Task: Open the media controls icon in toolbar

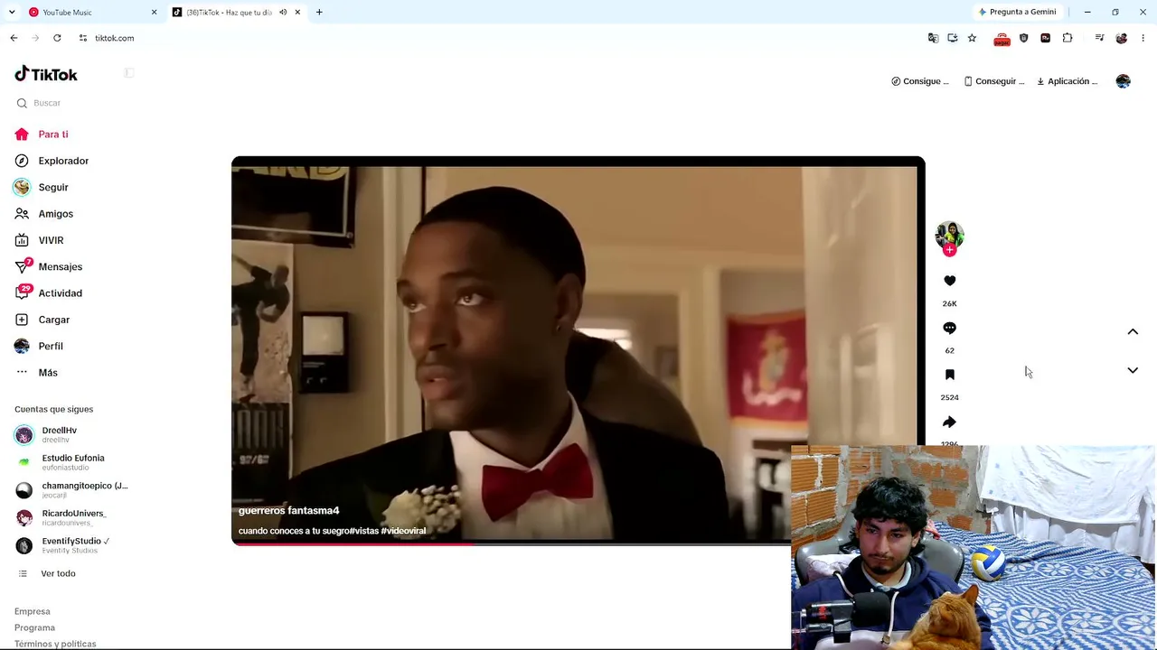Action: pos(1099,38)
